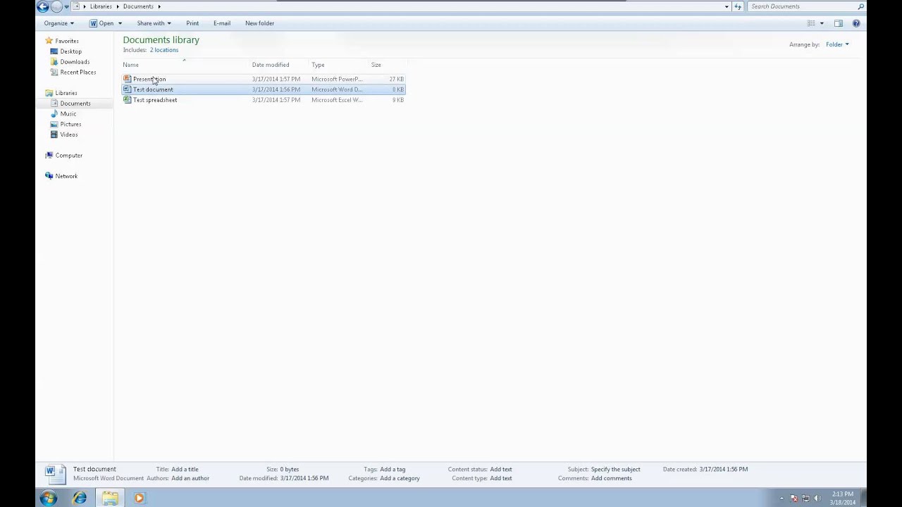Go to Desktop in Favorites
Screen dimensions: 902x507
click(x=70, y=51)
